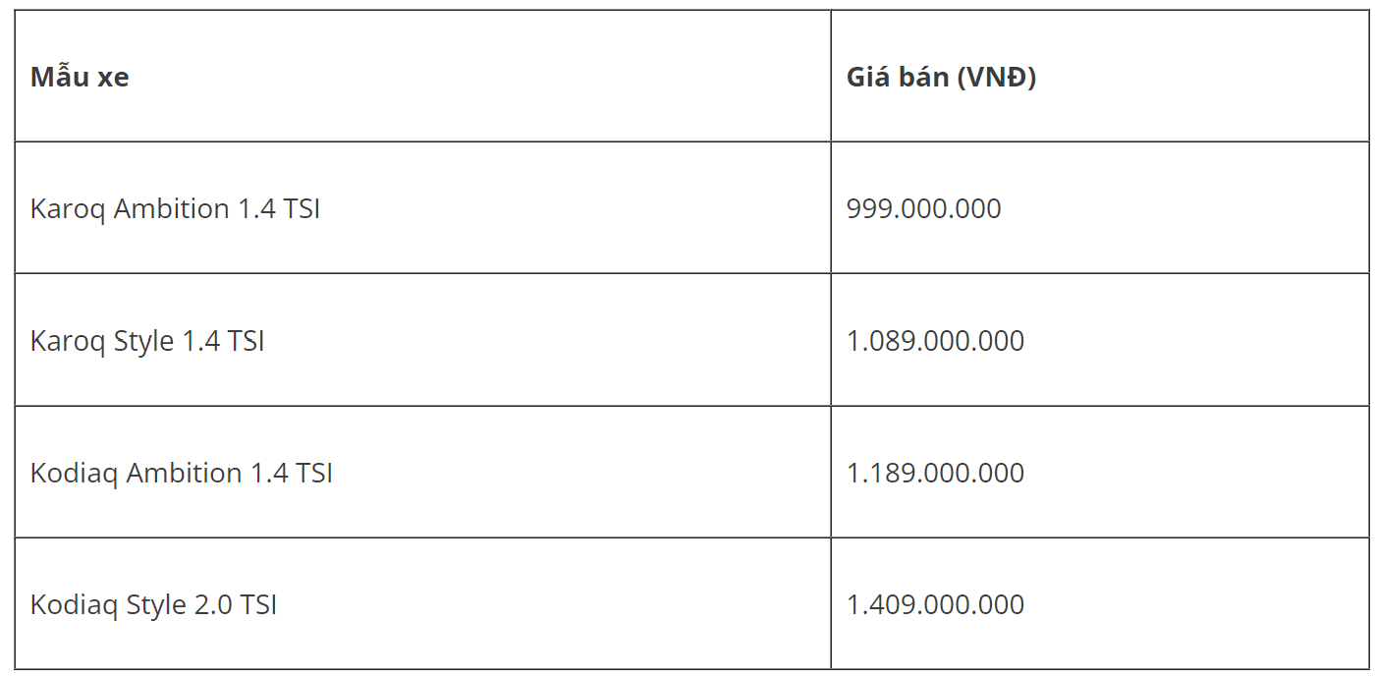This screenshot has height=678, width=1375.
Task: Click the word "Kodiaq" in the Kodiaq Style row
Action: (74, 604)
